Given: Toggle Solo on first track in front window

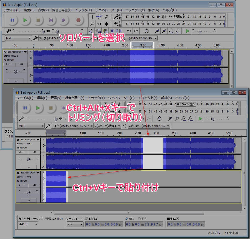Looking at the screenshot, I should [x=34, y=152].
